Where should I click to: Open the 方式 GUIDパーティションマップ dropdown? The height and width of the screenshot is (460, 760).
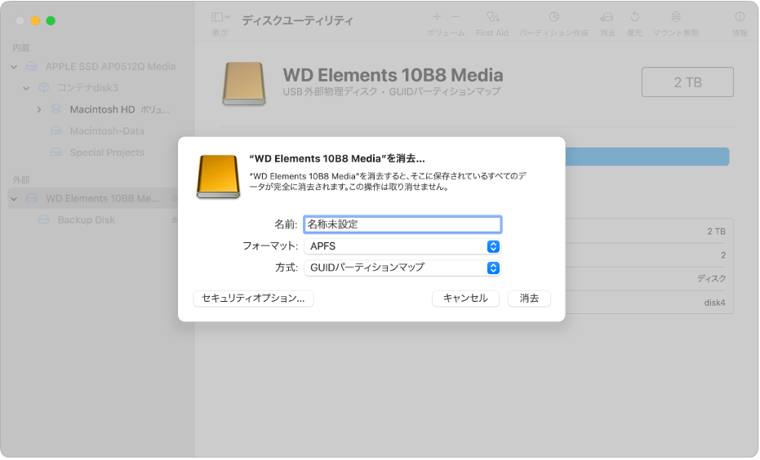pos(402,268)
